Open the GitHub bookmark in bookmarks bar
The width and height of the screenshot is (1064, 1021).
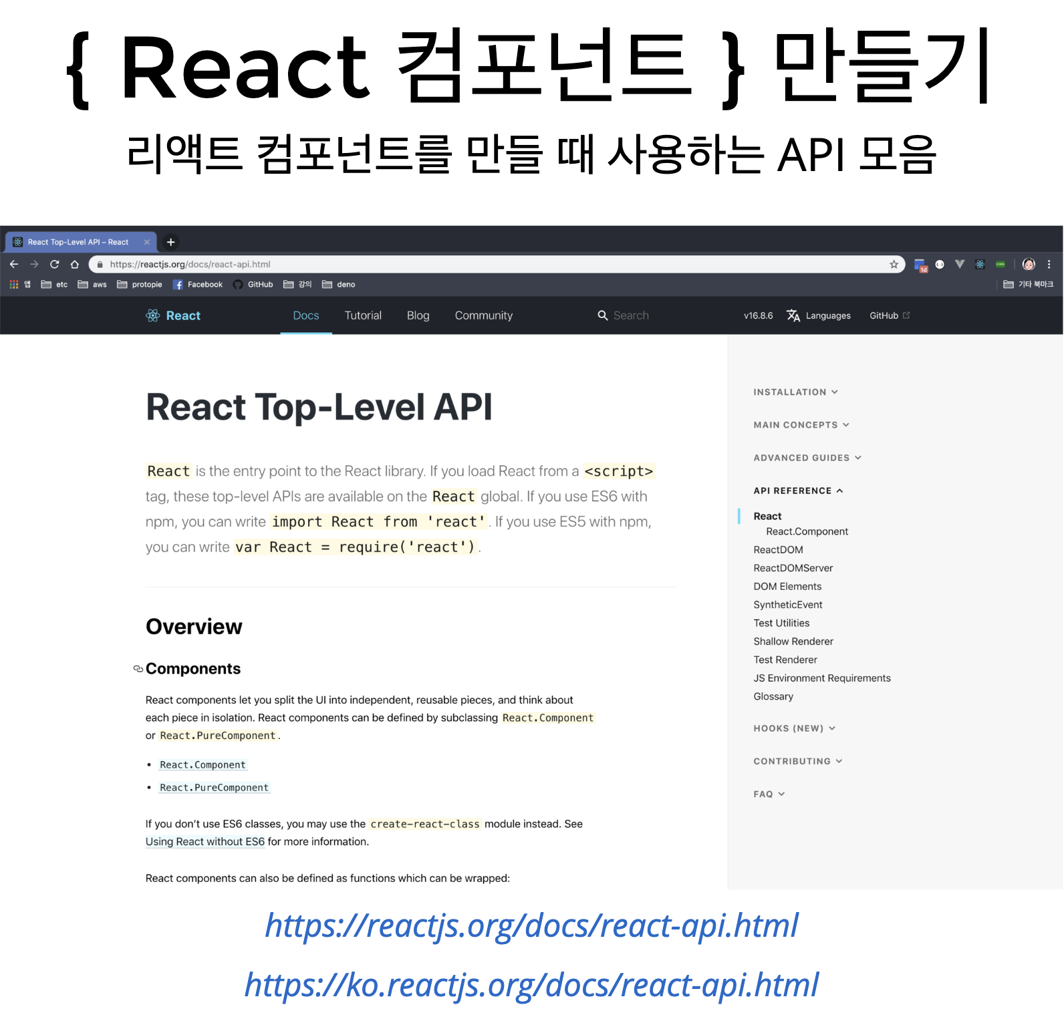coord(253,285)
